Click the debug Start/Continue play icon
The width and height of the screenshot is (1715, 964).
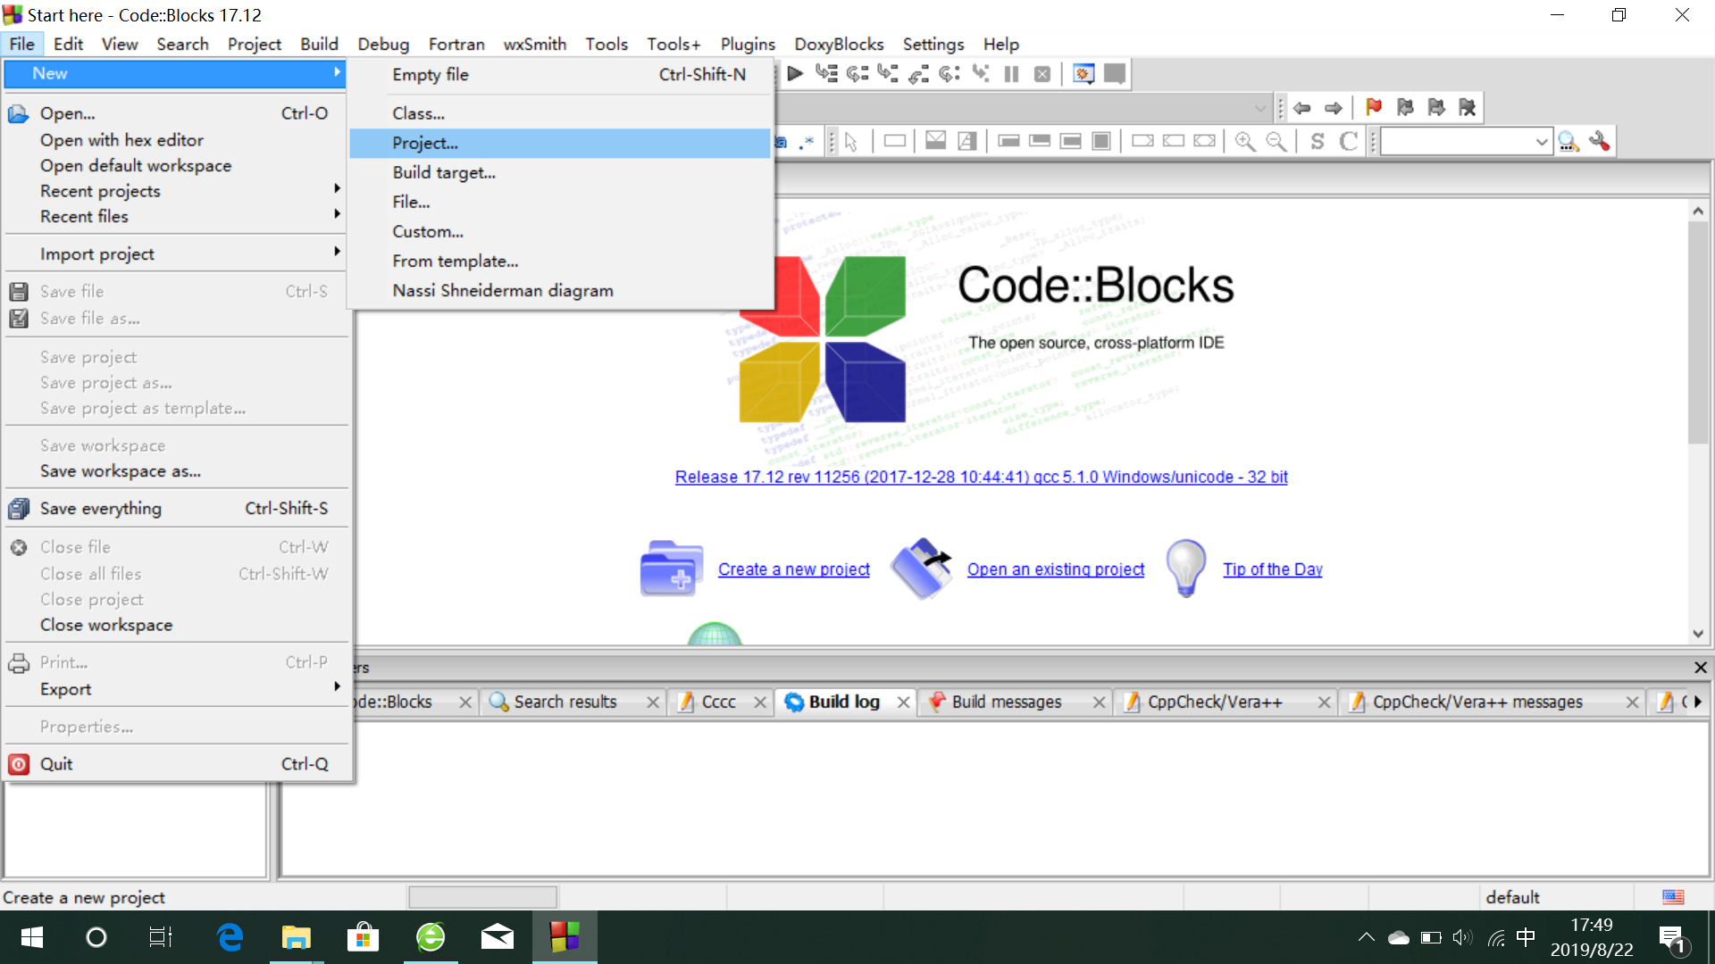point(795,74)
